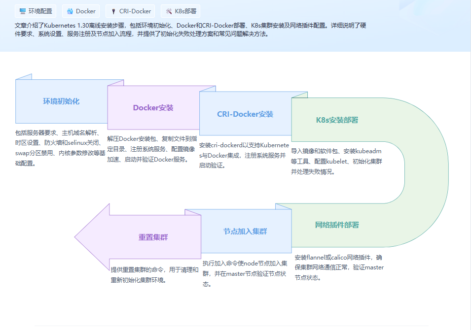
Task: Click description text 执行加入命令使node节点加入集群
Action: 245,273
